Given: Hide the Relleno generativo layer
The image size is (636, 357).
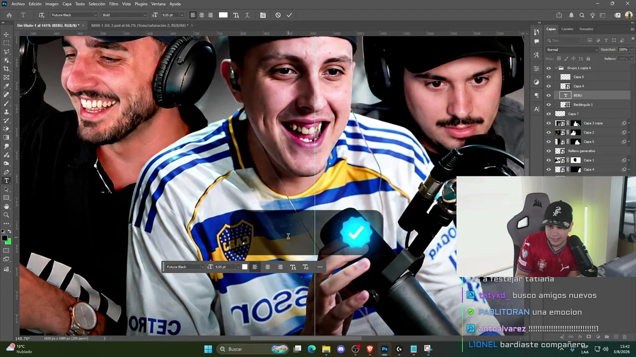Looking at the screenshot, I should pos(549,151).
